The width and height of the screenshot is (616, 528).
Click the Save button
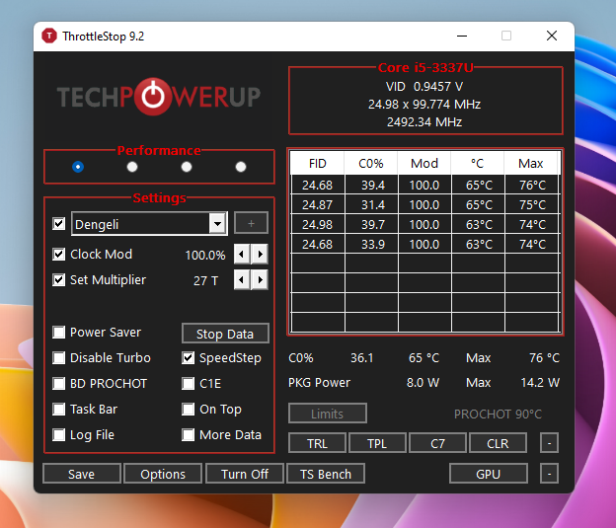pyautogui.click(x=81, y=474)
